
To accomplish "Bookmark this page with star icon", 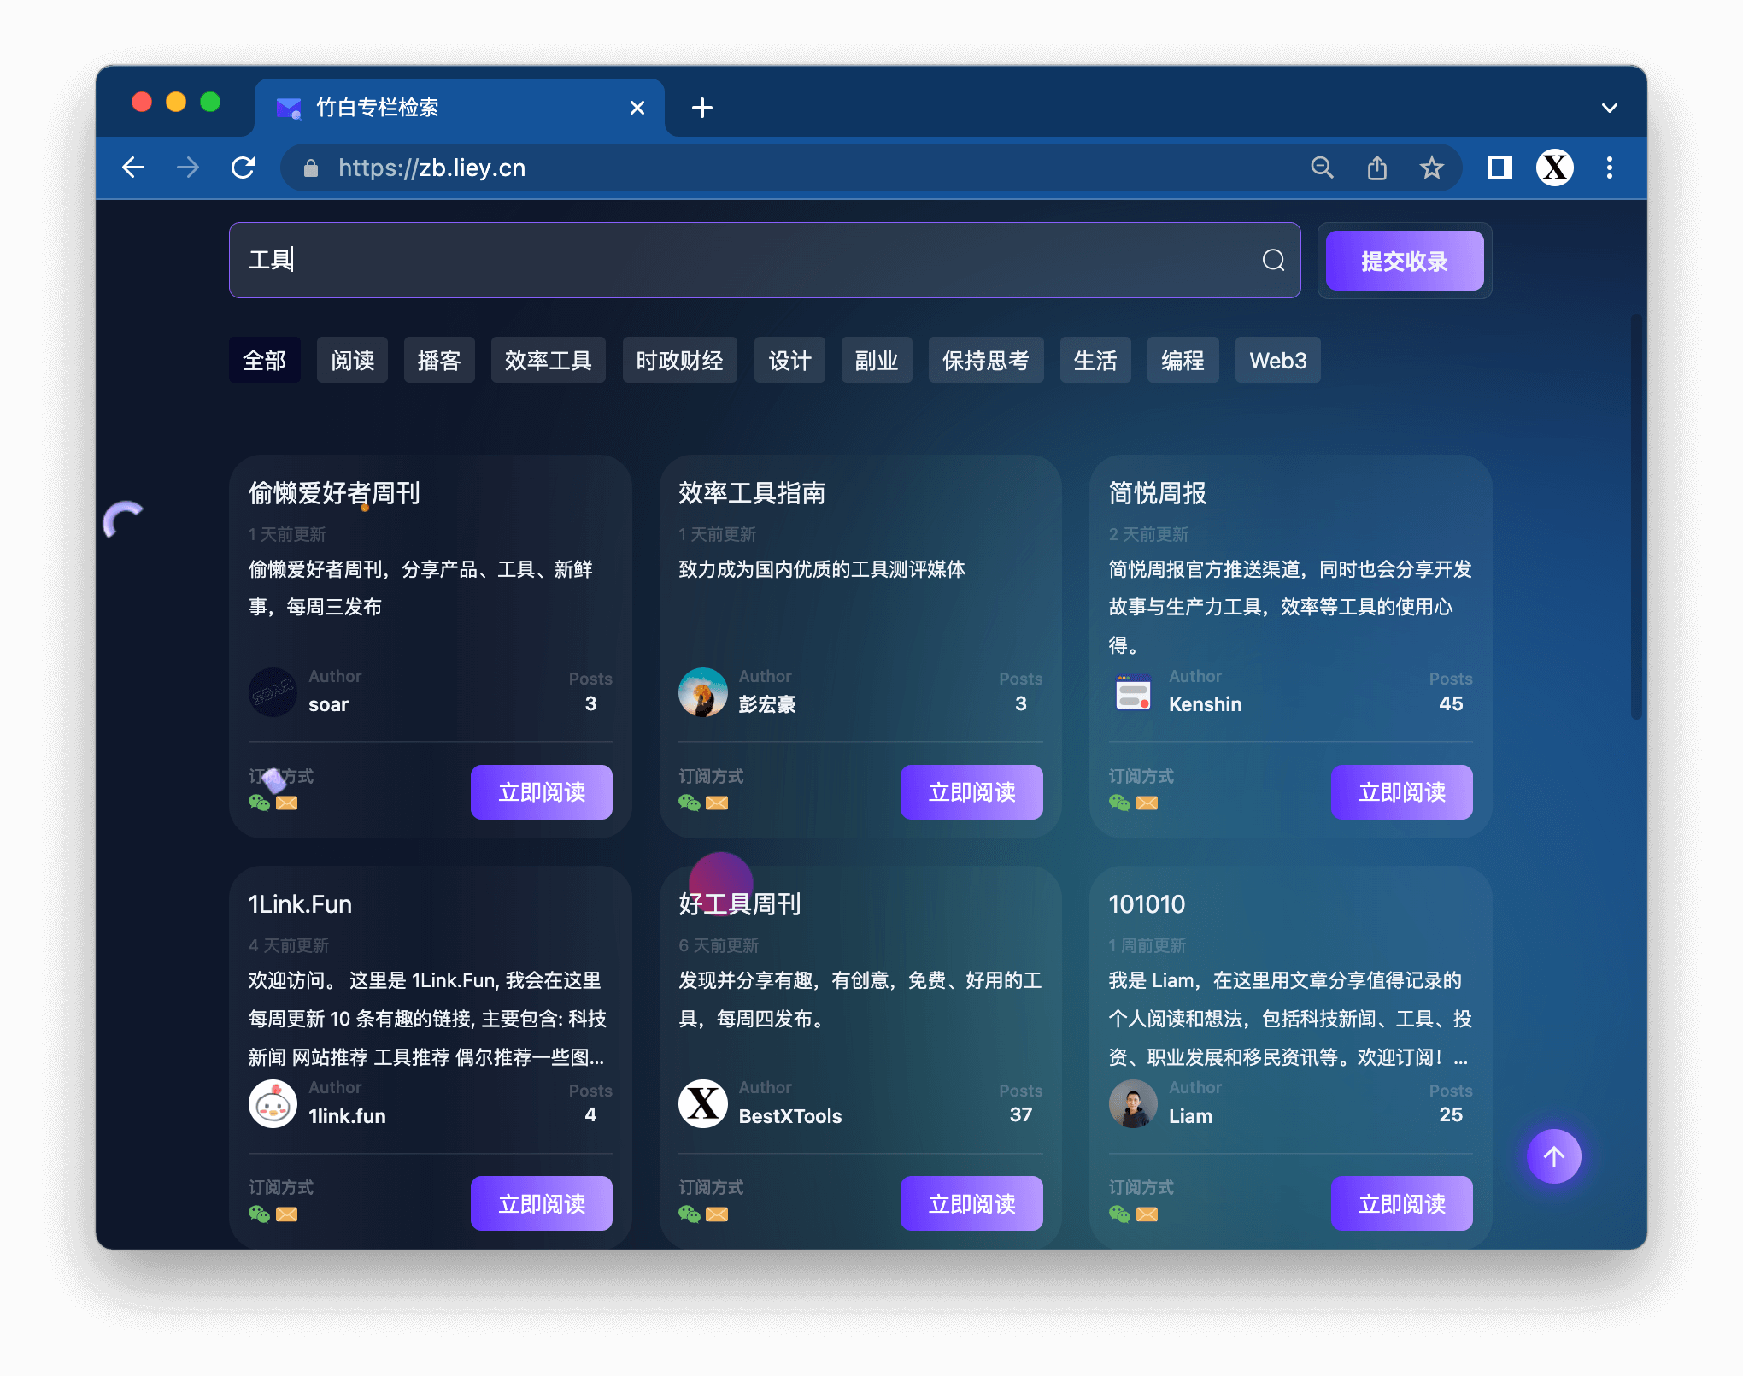I will [1431, 168].
